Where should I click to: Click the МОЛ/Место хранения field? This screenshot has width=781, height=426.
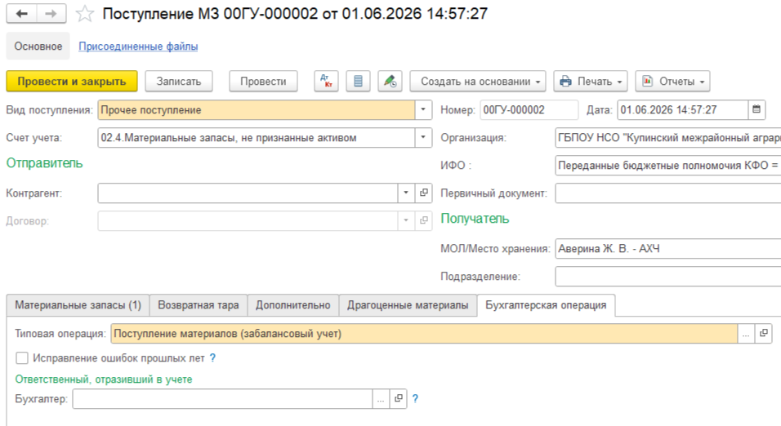pos(668,248)
